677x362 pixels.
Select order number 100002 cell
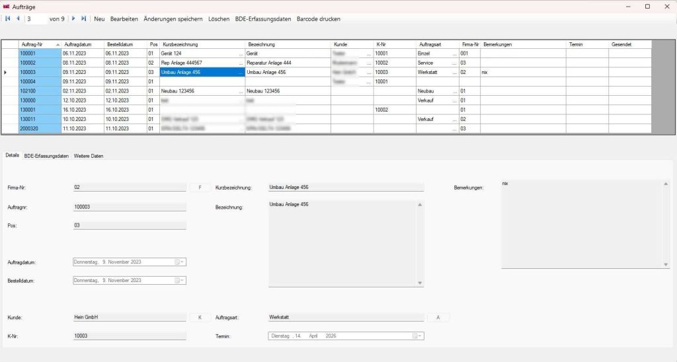coord(40,63)
